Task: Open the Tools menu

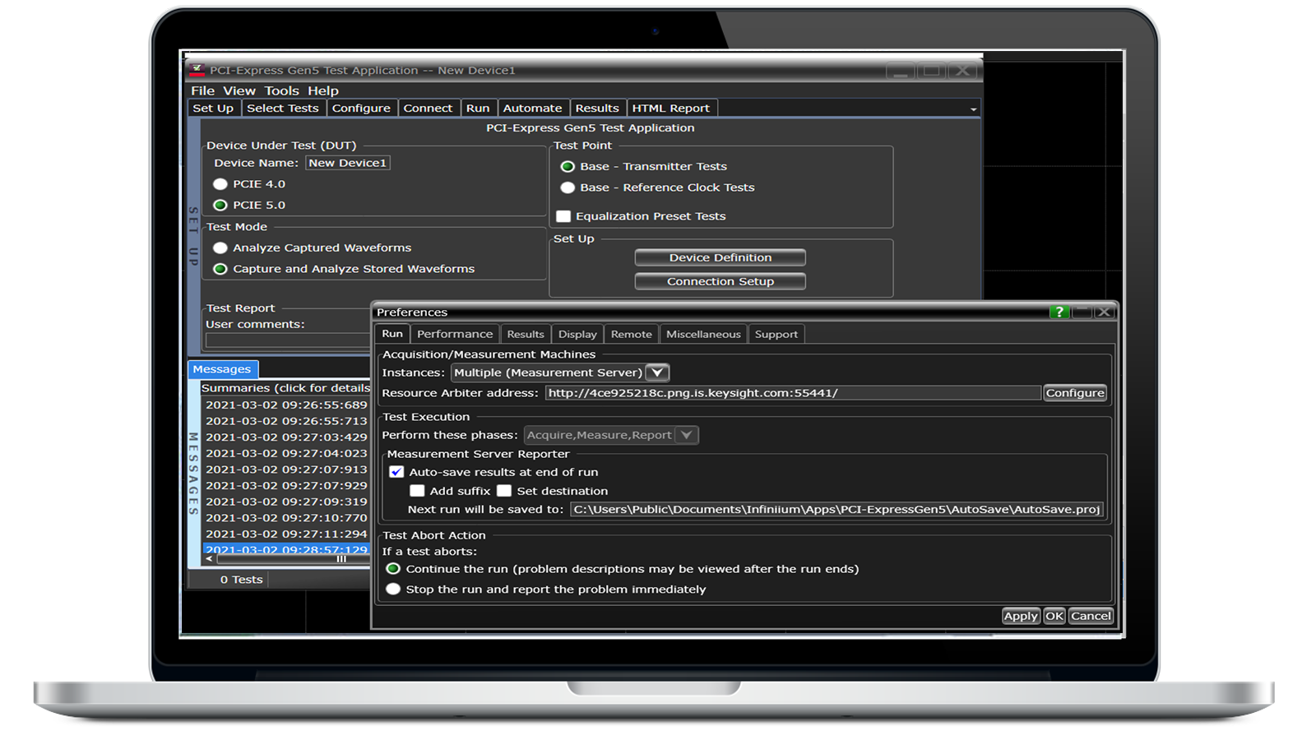Action: coord(281,90)
